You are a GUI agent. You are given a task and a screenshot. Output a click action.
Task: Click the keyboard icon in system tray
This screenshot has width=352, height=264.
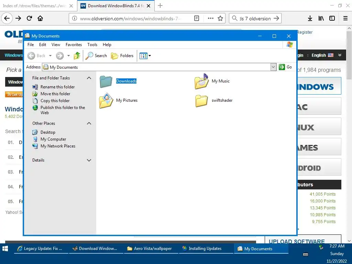306,254
